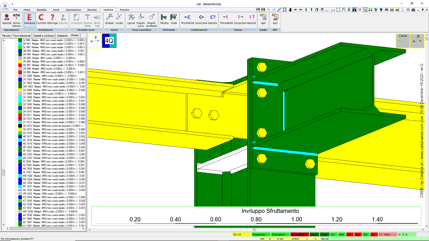Switch to the Renodo ribbon tab
This screenshot has height=241, width=429.
coord(92,10)
